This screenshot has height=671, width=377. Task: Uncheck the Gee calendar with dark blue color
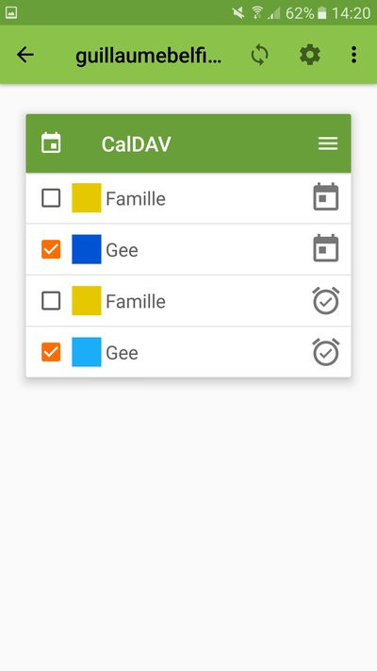(51, 249)
